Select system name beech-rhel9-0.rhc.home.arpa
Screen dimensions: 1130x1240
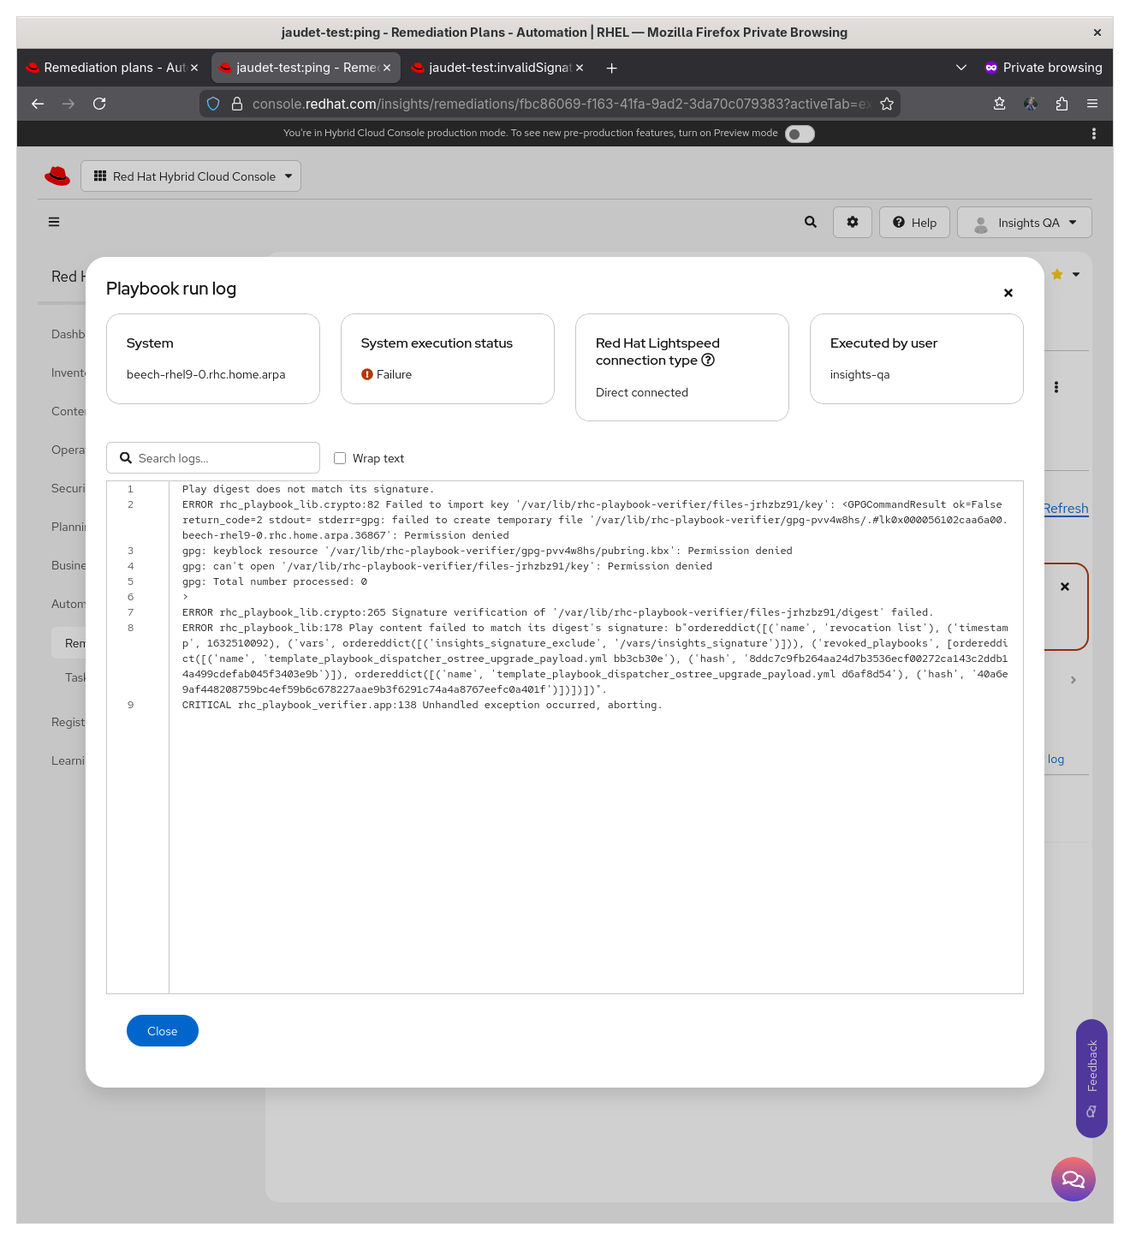(x=206, y=374)
